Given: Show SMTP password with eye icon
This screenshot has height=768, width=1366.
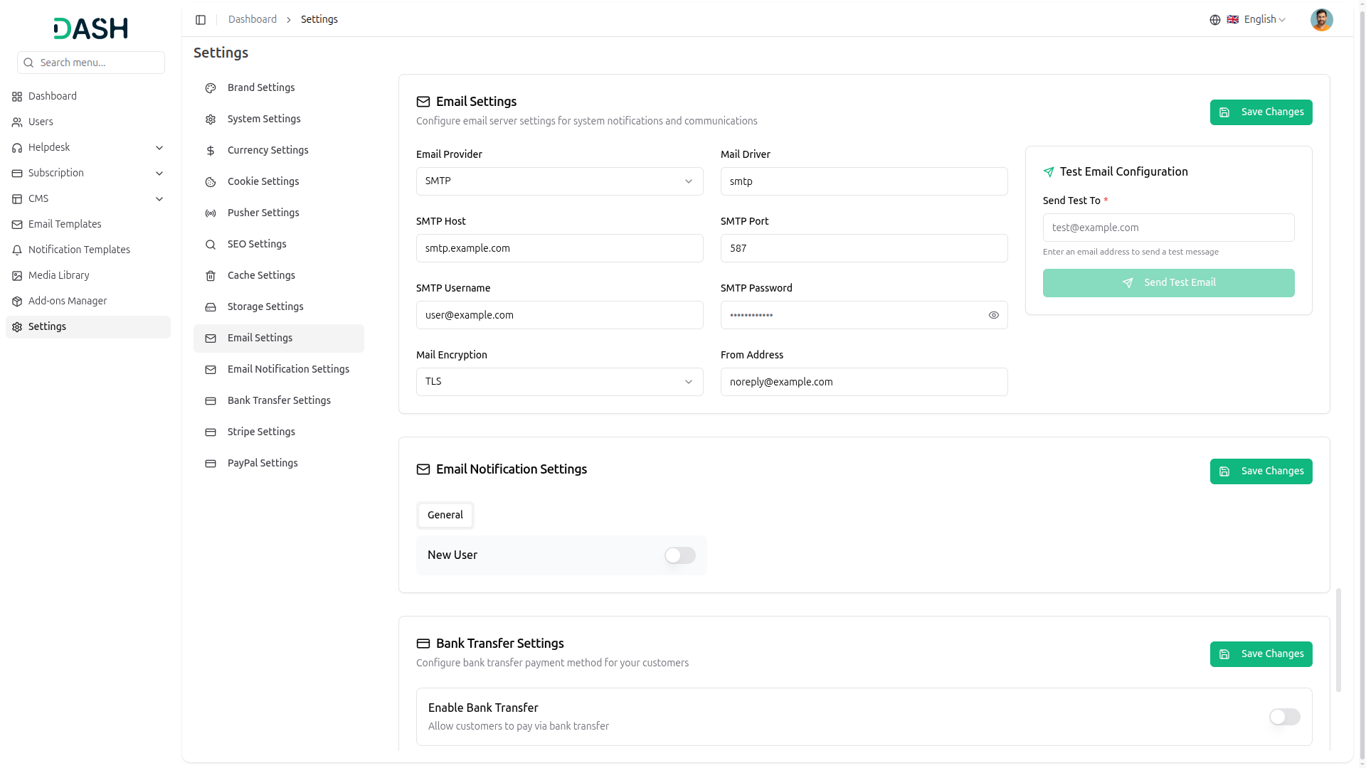Looking at the screenshot, I should coord(994,315).
